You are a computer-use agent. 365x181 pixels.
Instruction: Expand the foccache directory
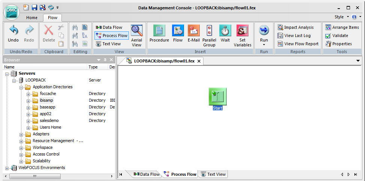[x=28, y=95]
